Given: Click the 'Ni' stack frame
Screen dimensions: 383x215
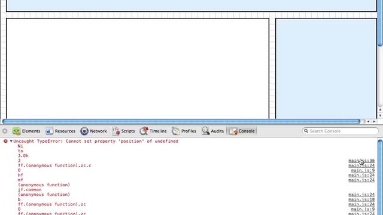Looking at the screenshot, I should (20, 146).
